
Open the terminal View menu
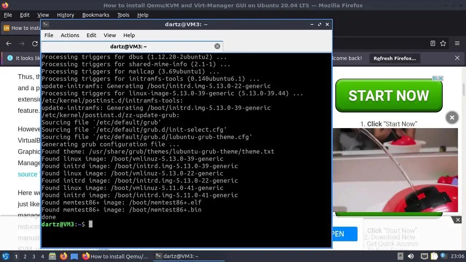(110, 35)
